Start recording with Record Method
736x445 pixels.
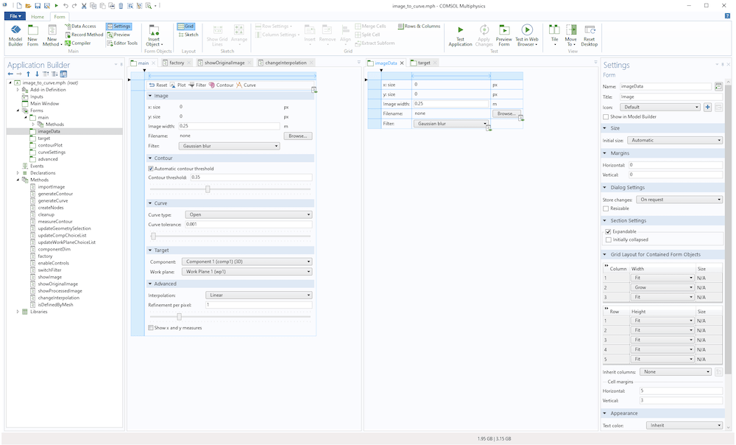(85, 34)
